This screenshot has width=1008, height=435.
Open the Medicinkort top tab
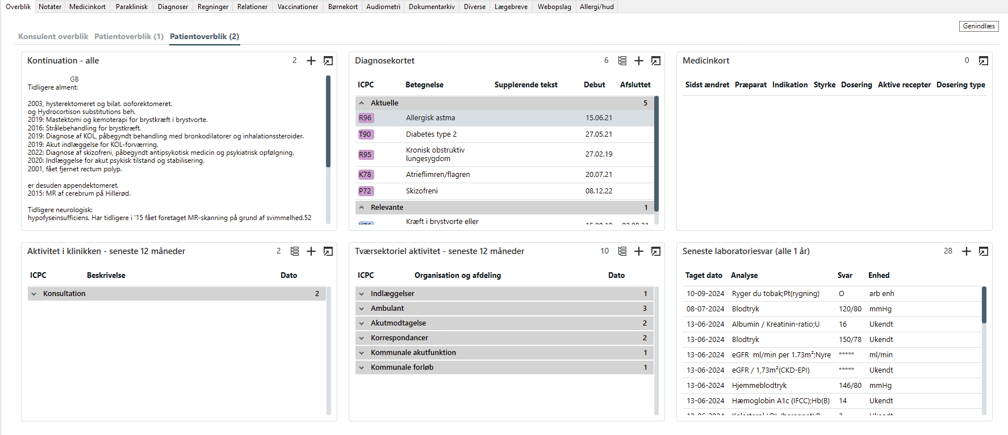87,7
